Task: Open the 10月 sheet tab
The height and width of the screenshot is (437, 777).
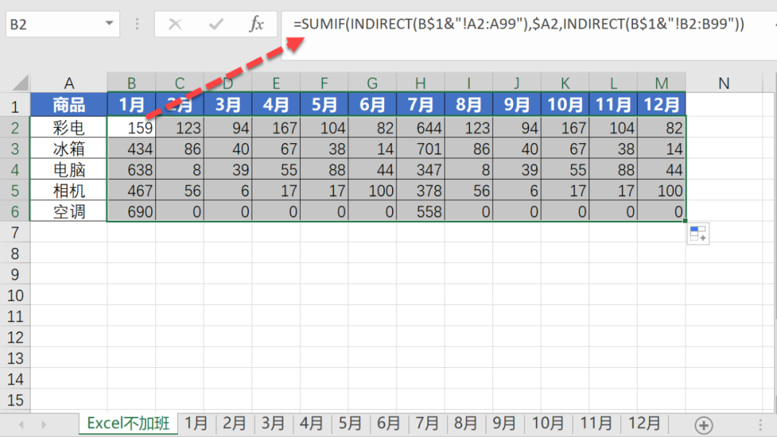Action: click(548, 423)
